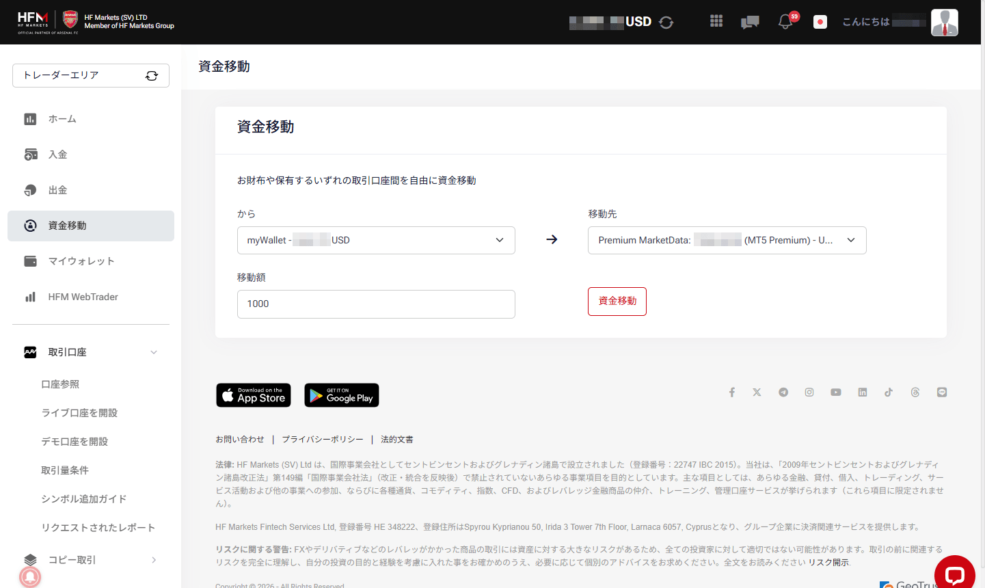This screenshot has height=588, width=985.
Task: Open ライブ口座を開設 submenu item
Action: tap(79, 413)
